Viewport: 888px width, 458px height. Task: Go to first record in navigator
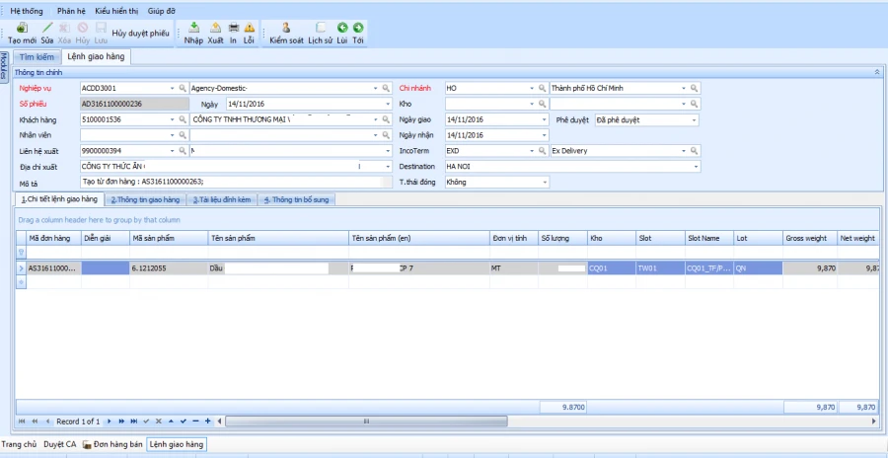22,421
